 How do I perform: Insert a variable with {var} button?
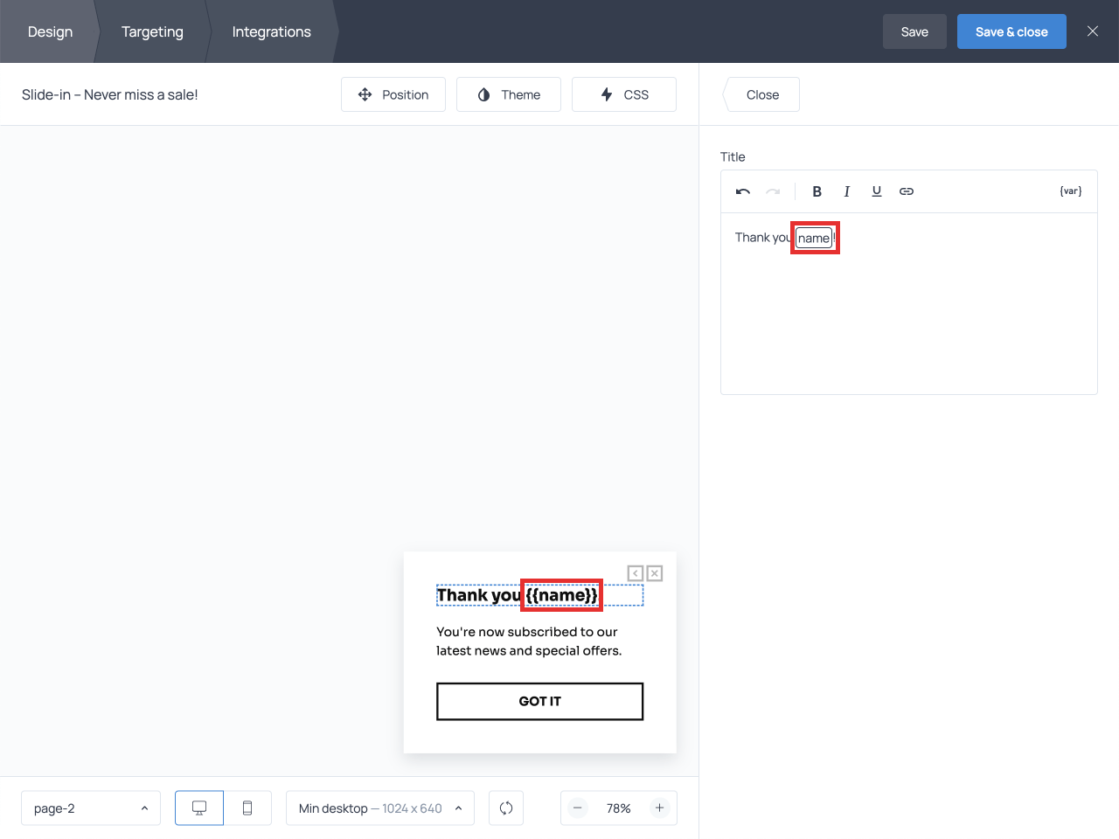[1070, 191]
